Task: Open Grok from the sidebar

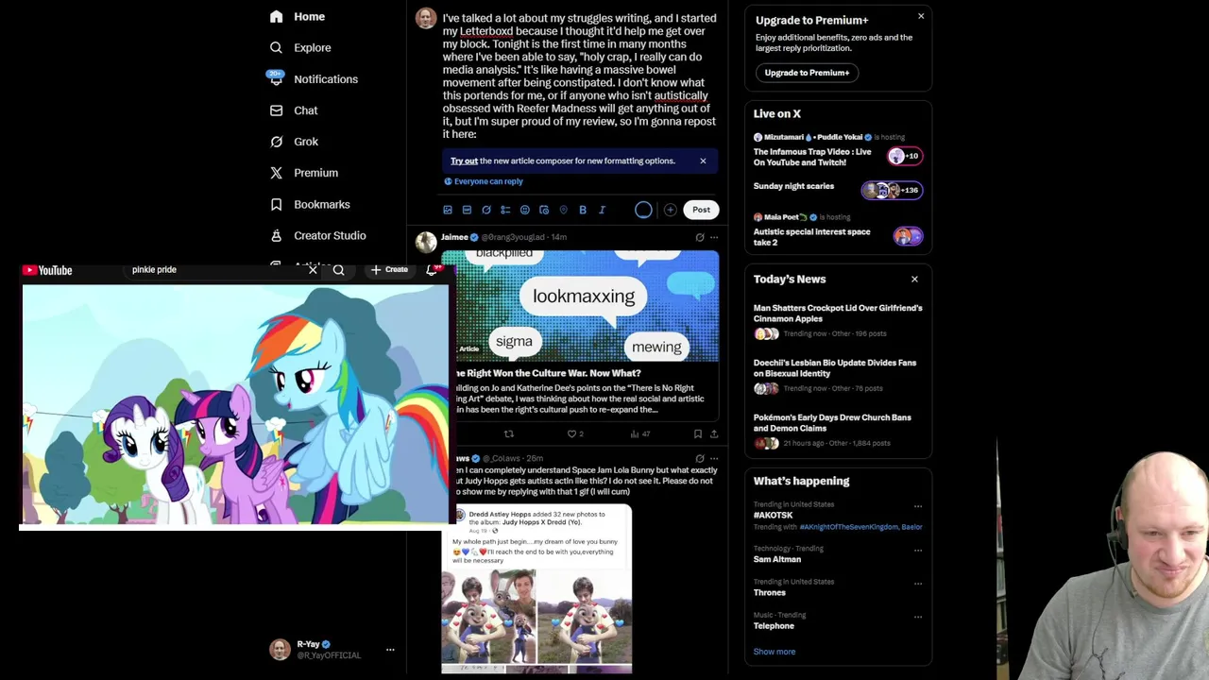Action: pos(294,142)
